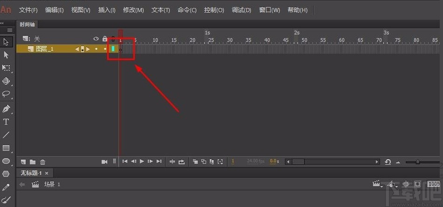Select the Selection (black arrow) tool
The height and width of the screenshot is (207, 443).
click(x=6, y=42)
